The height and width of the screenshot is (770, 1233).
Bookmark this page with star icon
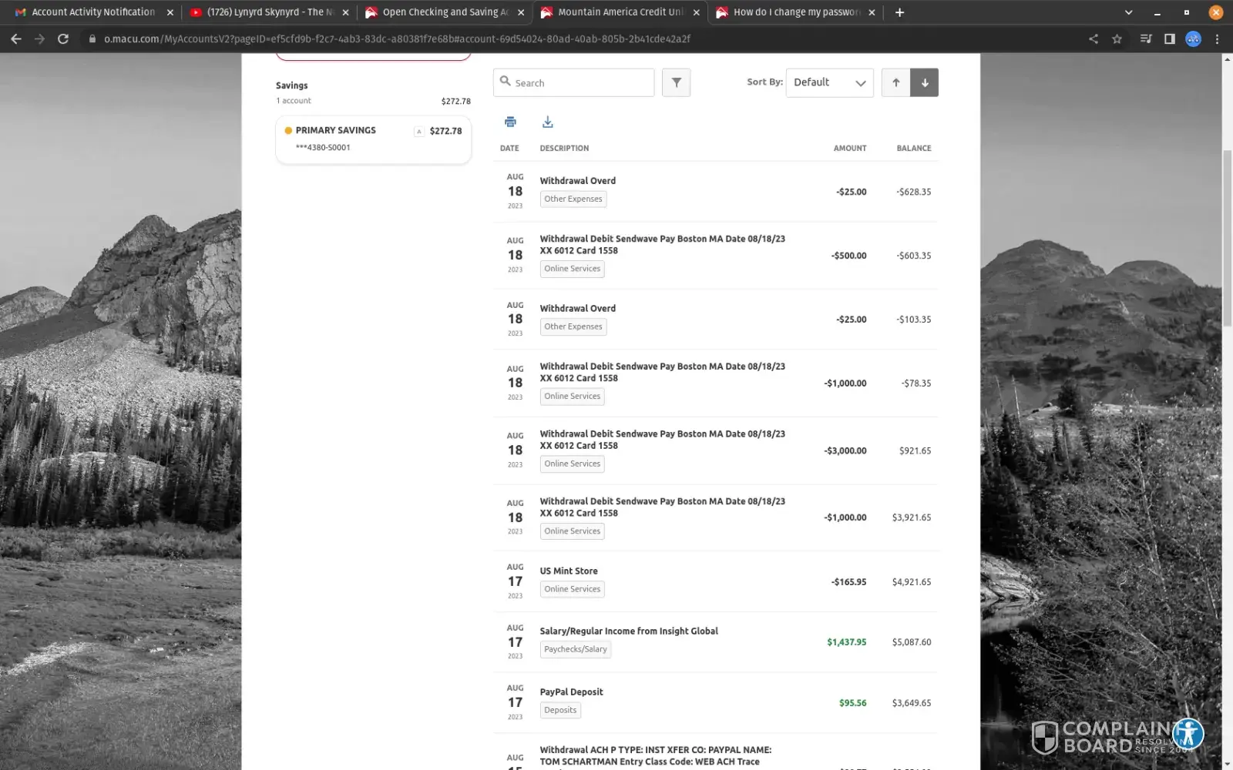[1117, 38]
